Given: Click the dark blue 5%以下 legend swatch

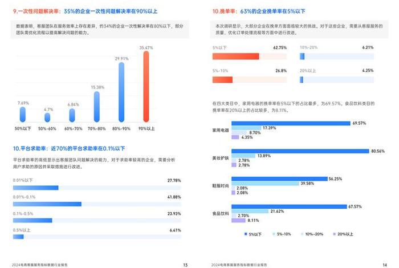Looking at the screenshot, I should point(246,234).
